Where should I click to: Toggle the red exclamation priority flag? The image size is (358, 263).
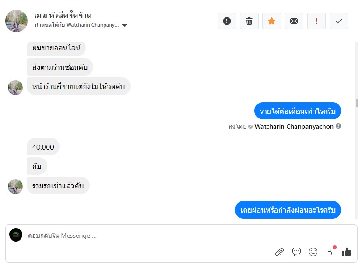316,21
